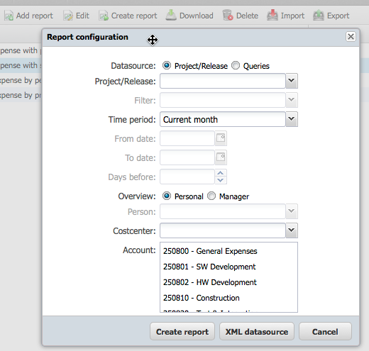Click the Add report toolbar icon
The height and width of the screenshot is (351, 369).
tap(9, 16)
